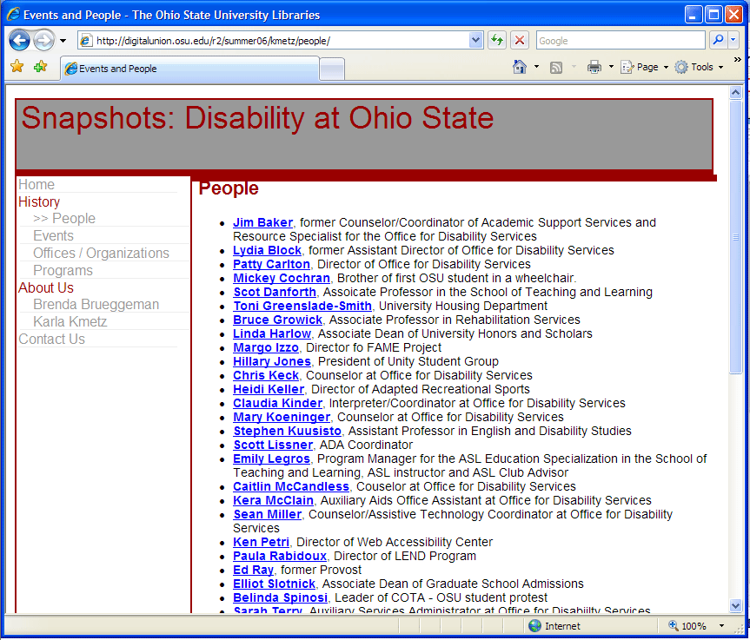This screenshot has height=640, width=750.
Task: Open the Toni Greenslade-Smith profile link
Action: click(x=302, y=306)
